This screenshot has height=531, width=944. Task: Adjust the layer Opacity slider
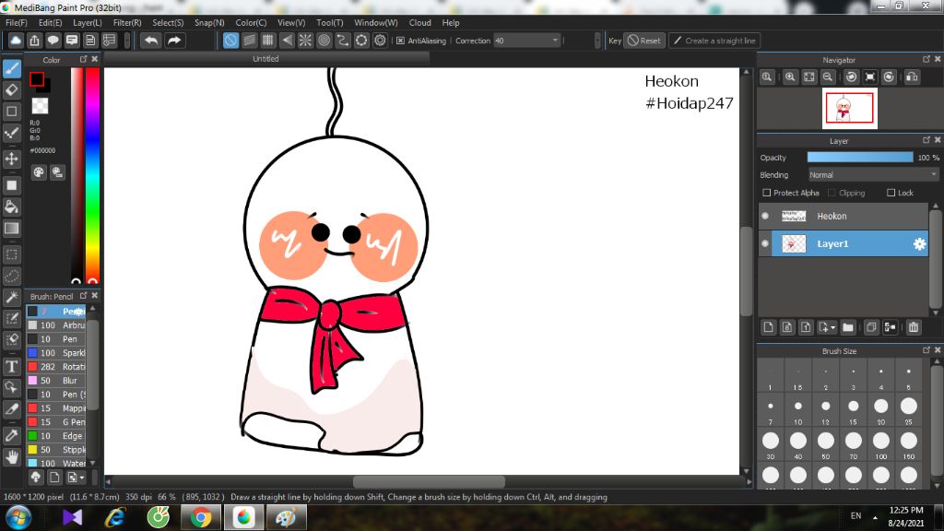point(860,157)
